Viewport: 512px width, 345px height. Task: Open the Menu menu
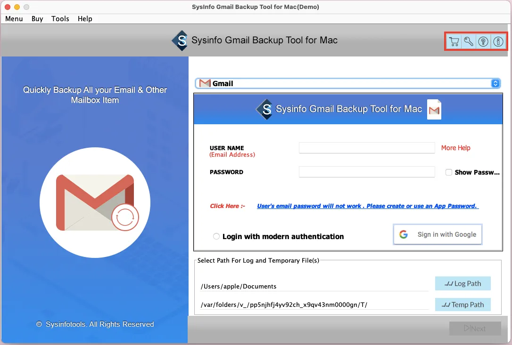point(14,19)
